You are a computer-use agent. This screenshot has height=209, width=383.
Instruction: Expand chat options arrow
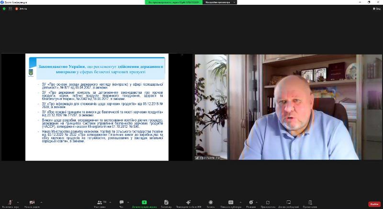128,202
